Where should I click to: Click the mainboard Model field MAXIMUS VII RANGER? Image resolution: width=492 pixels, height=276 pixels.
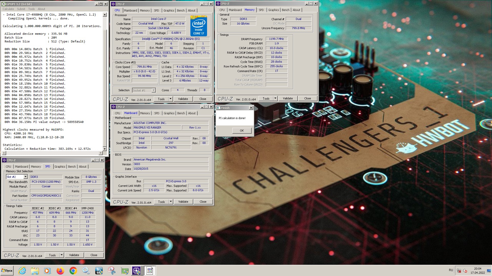pos(157,128)
